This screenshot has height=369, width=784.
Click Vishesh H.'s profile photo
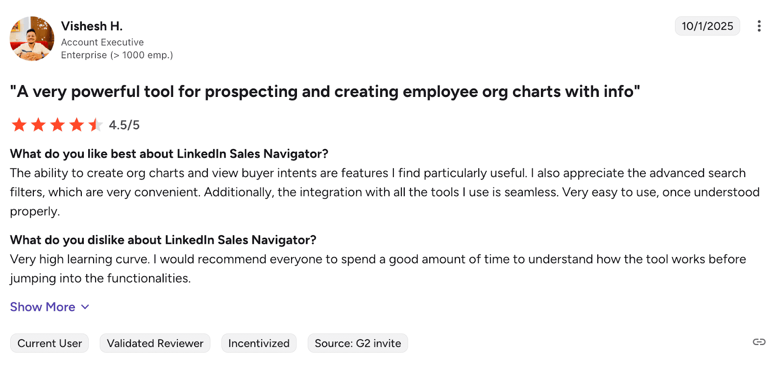pos(32,39)
